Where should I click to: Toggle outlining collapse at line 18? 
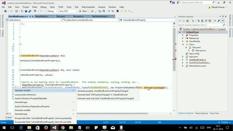20,70
